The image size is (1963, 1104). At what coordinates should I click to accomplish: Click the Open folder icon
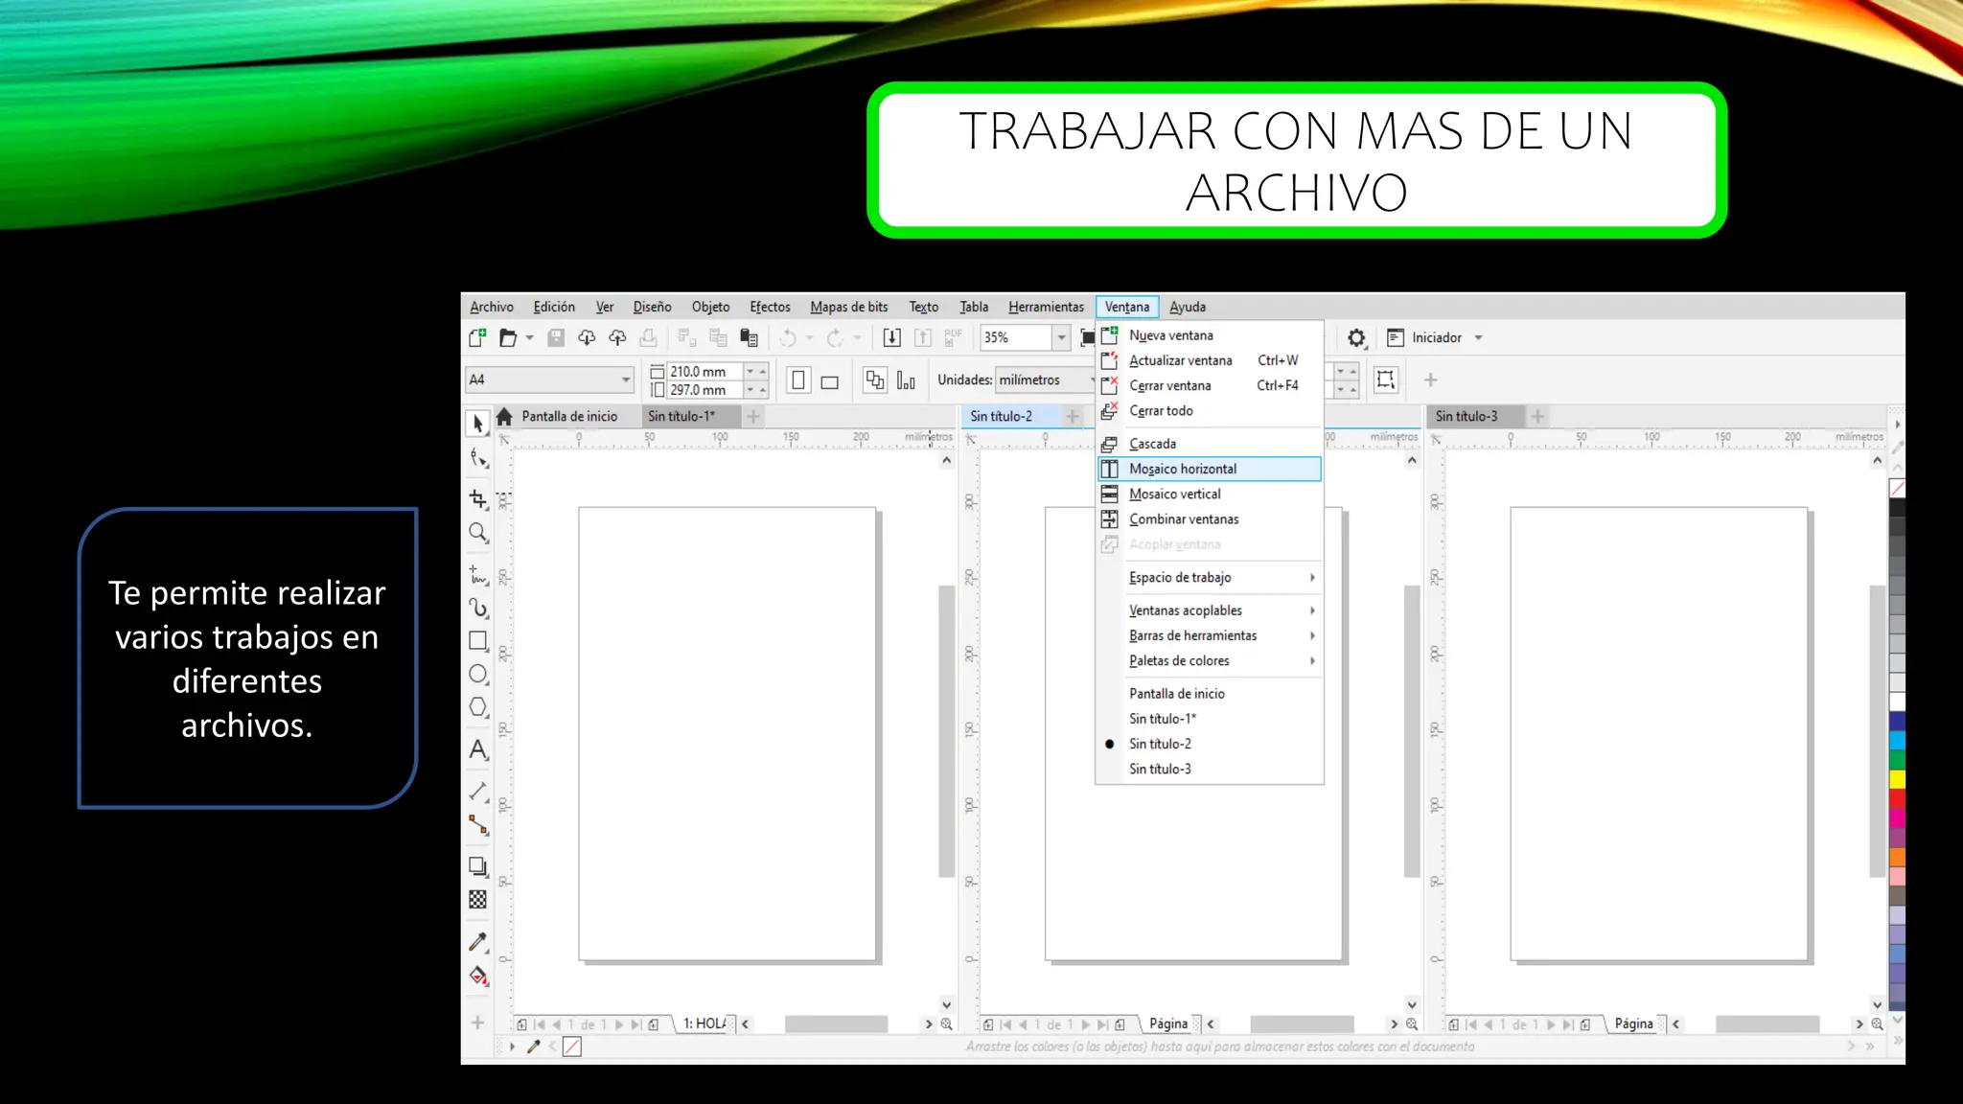click(508, 337)
